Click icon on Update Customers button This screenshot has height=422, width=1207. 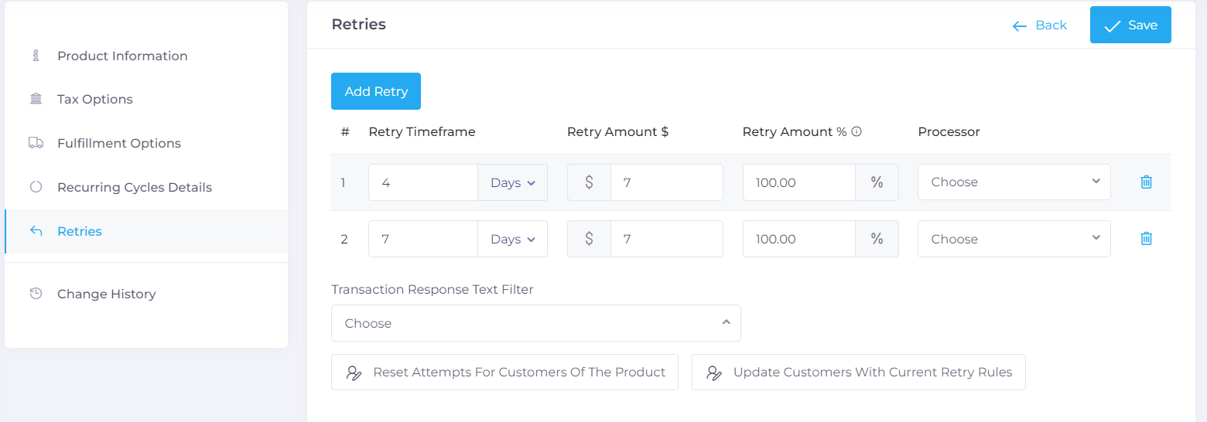(x=714, y=373)
